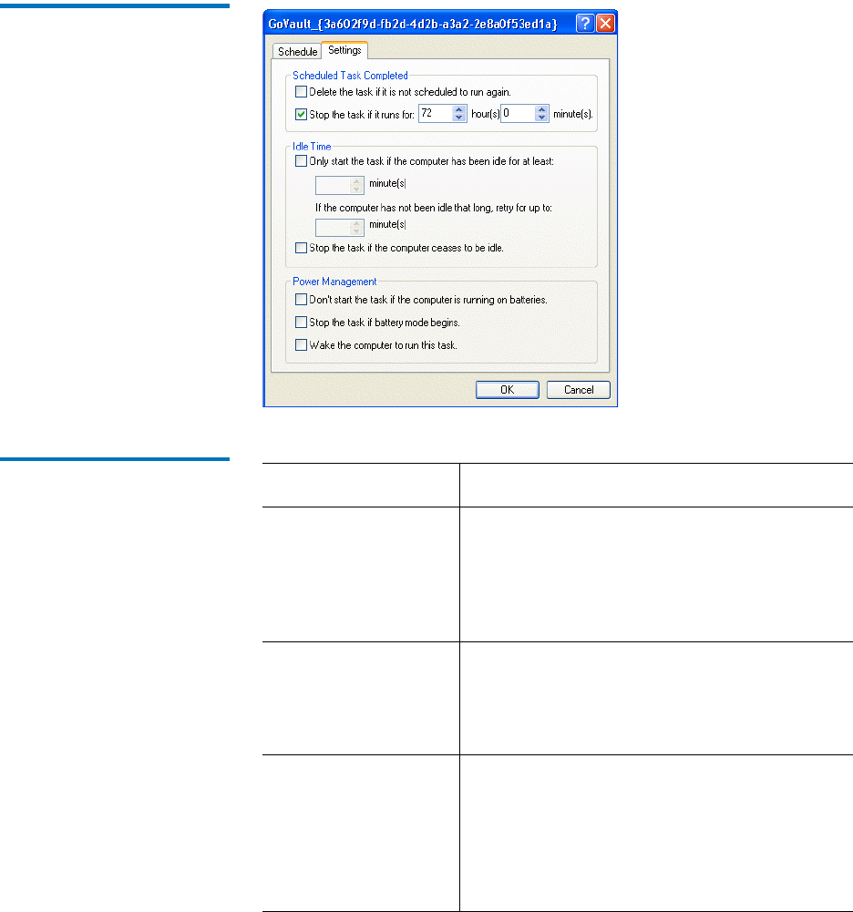Screen dimensions: 853x912
Task: Decrease hours with the down arrow
Action: point(459,119)
